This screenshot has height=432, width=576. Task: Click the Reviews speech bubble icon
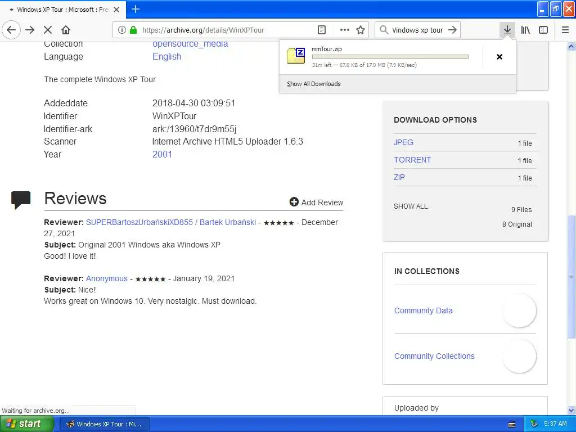point(21,200)
